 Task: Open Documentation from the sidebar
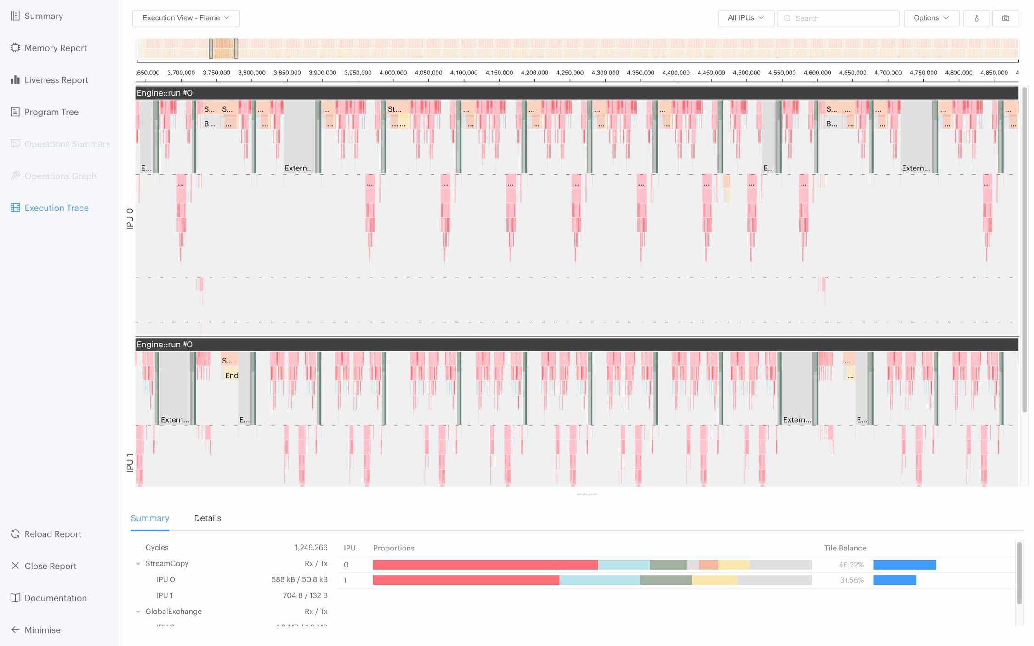pyautogui.click(x=55, y=598)
